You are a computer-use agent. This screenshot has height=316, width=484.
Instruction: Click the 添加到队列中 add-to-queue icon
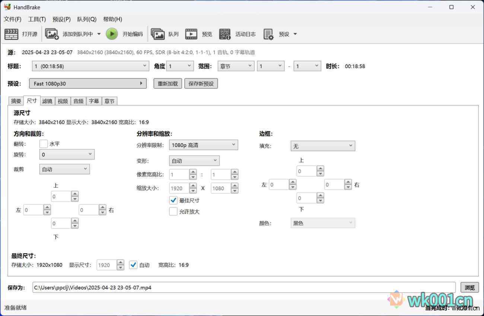[52, 34]
